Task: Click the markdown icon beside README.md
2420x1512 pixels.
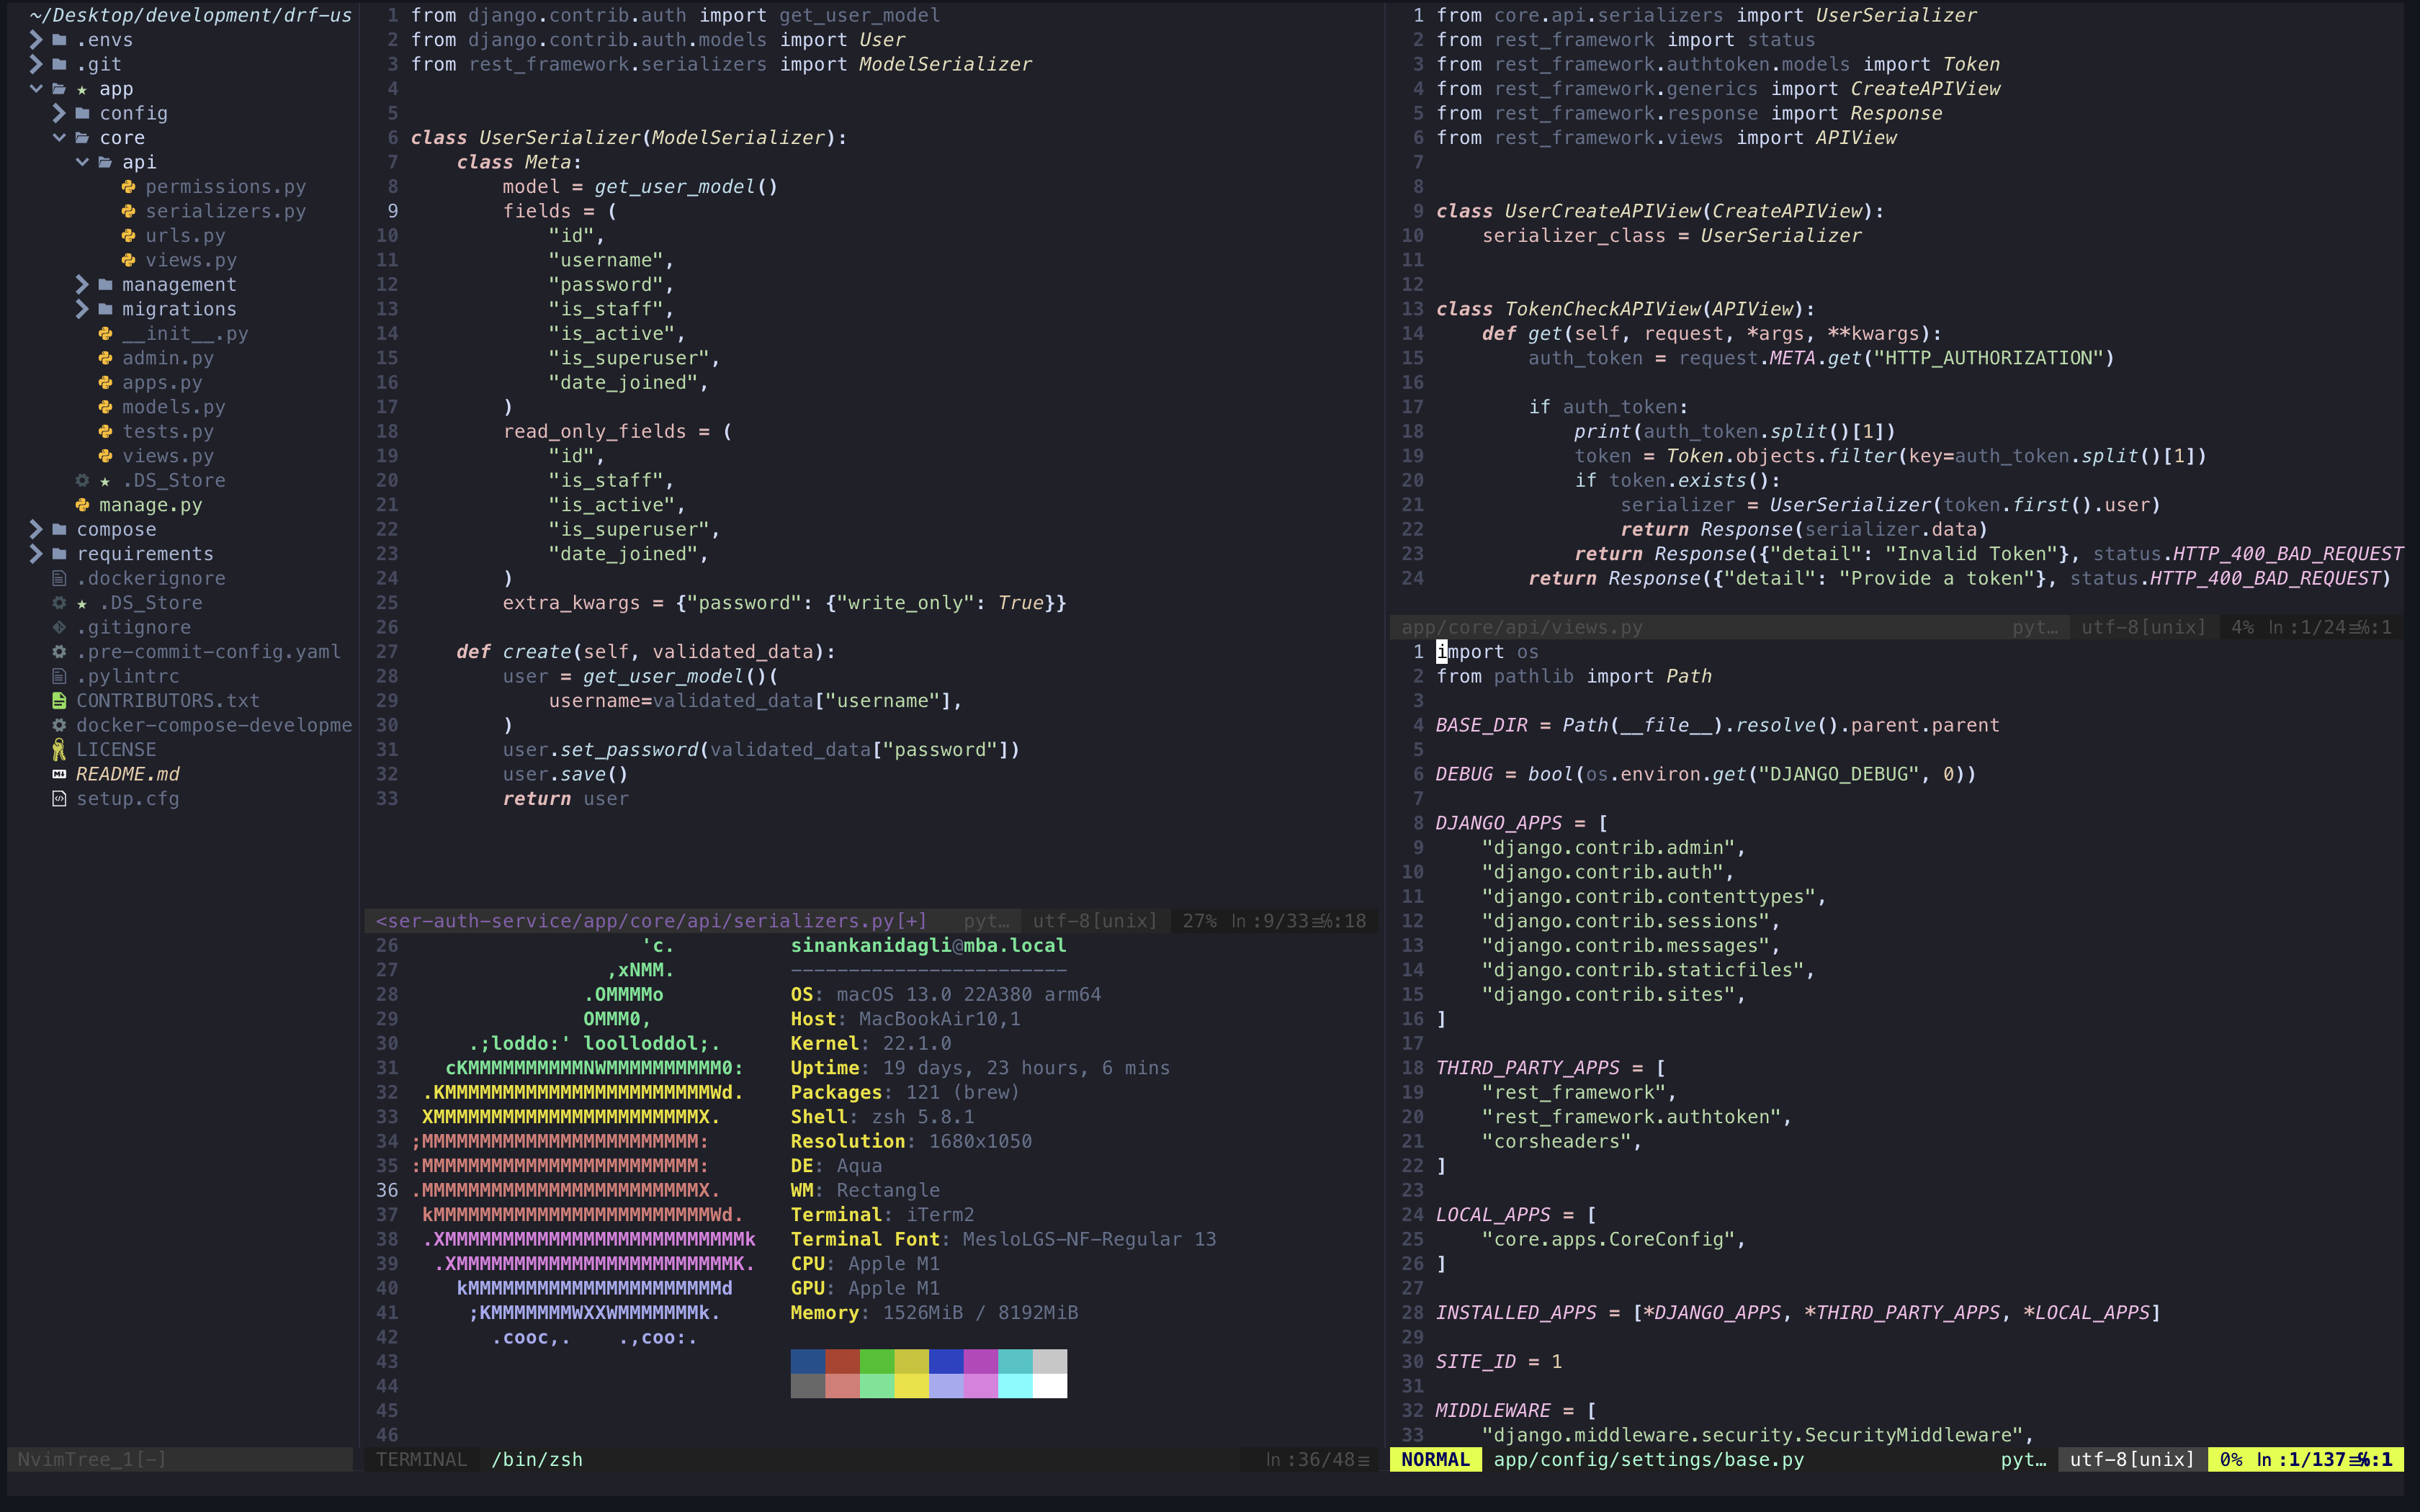Action: (59, 774)
